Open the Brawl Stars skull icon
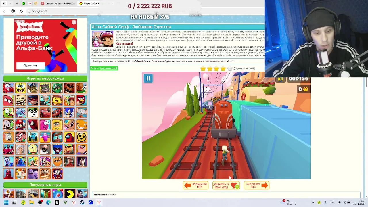The height and width of the screenshot is (207, 368). click(82, 137)
